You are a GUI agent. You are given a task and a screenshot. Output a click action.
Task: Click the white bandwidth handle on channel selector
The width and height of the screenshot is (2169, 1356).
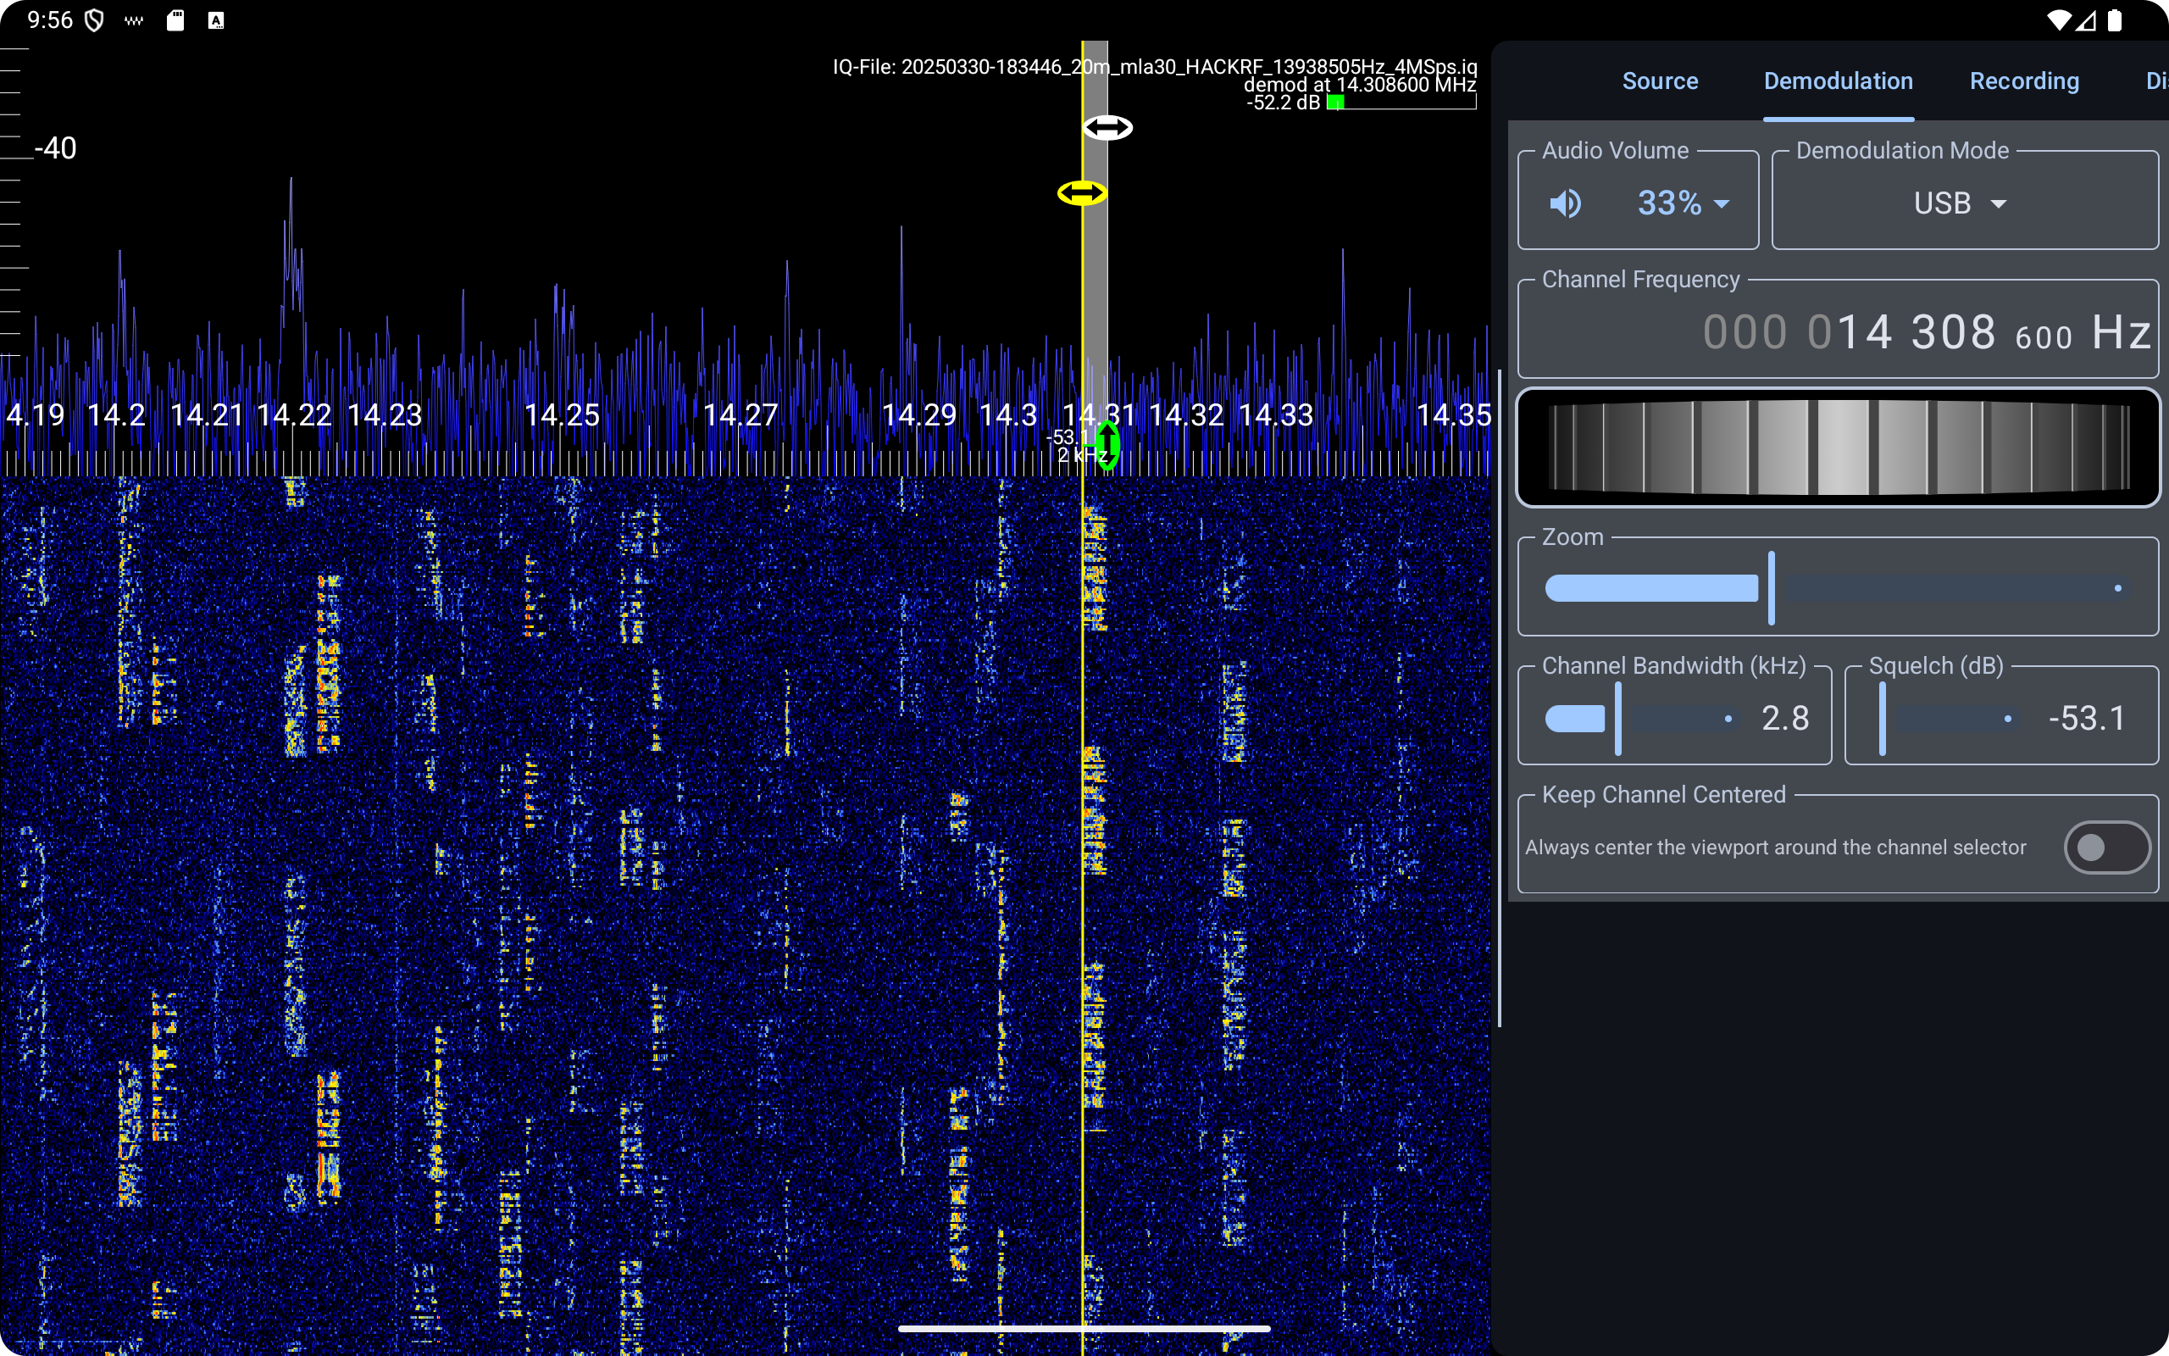point(1108,127)
